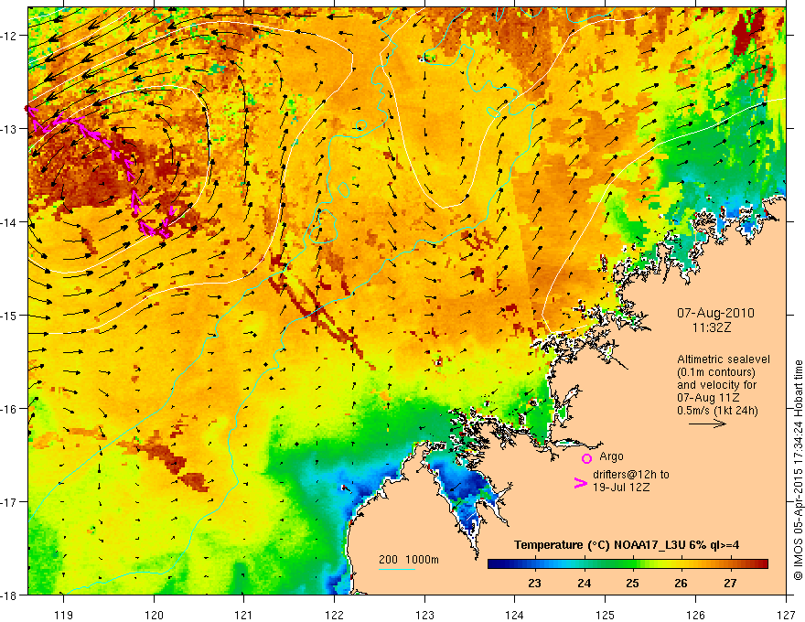Click longitude axis label 121
Viewport: 805px width, 622px height.
pos(243,615)
